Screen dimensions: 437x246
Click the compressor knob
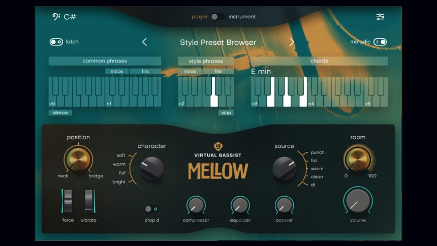(x=196, y=205)
